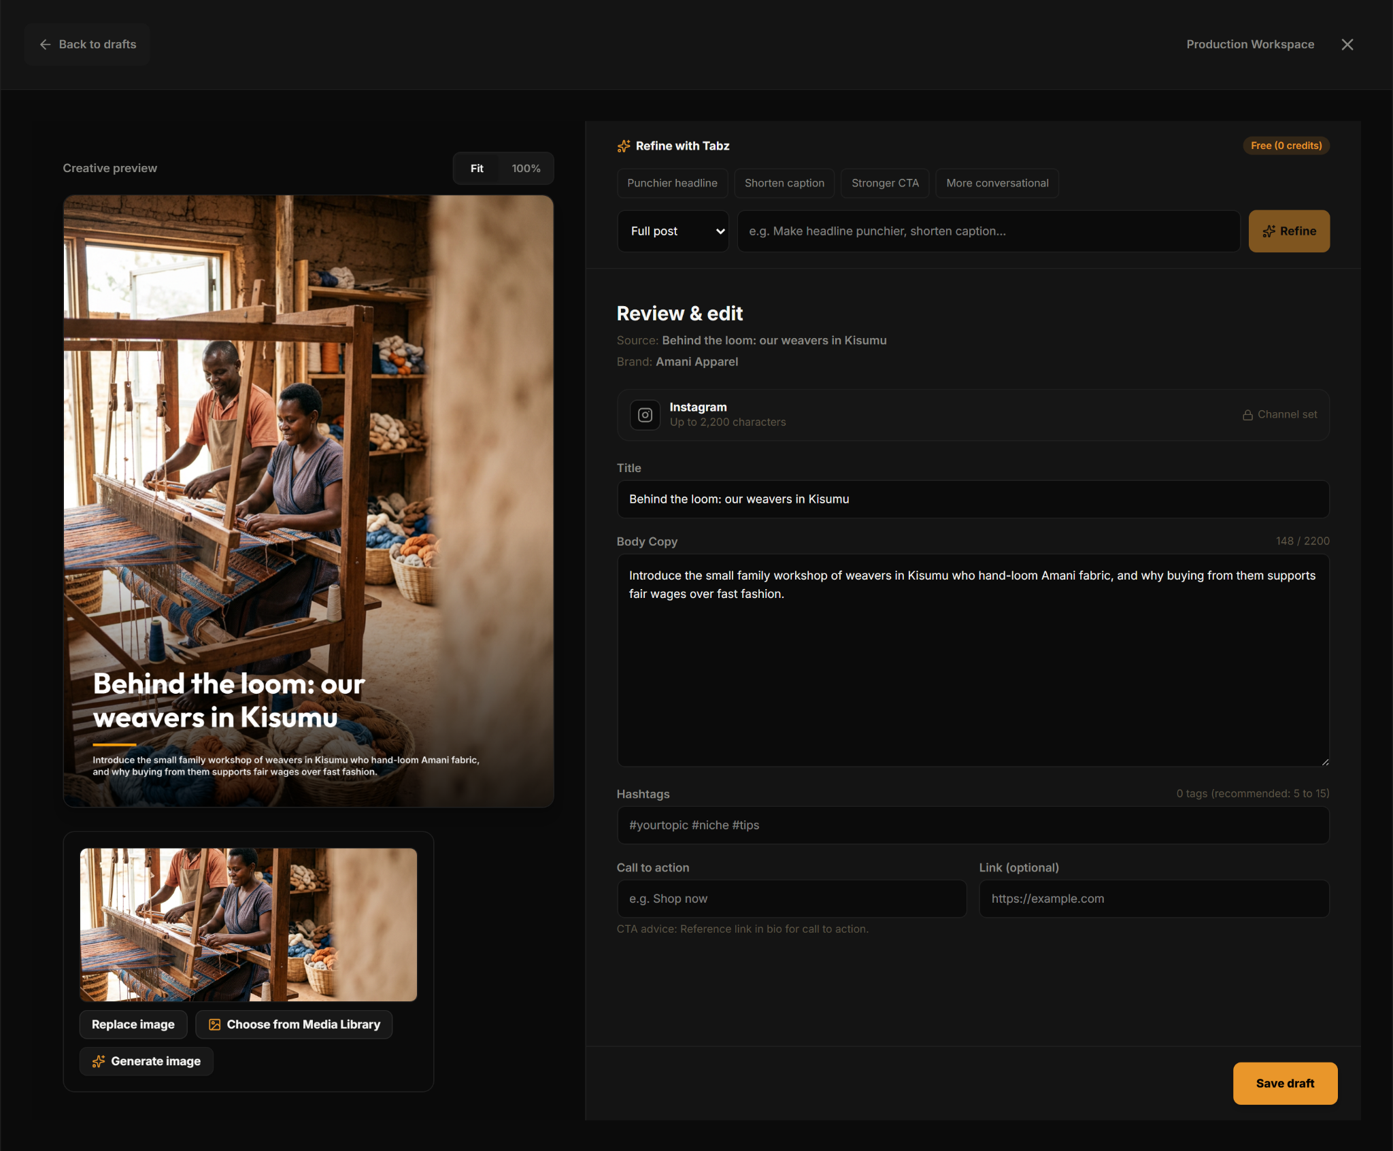Focus the Hashtags input
Screen dimensions: 1393x1151
[973, 825]
